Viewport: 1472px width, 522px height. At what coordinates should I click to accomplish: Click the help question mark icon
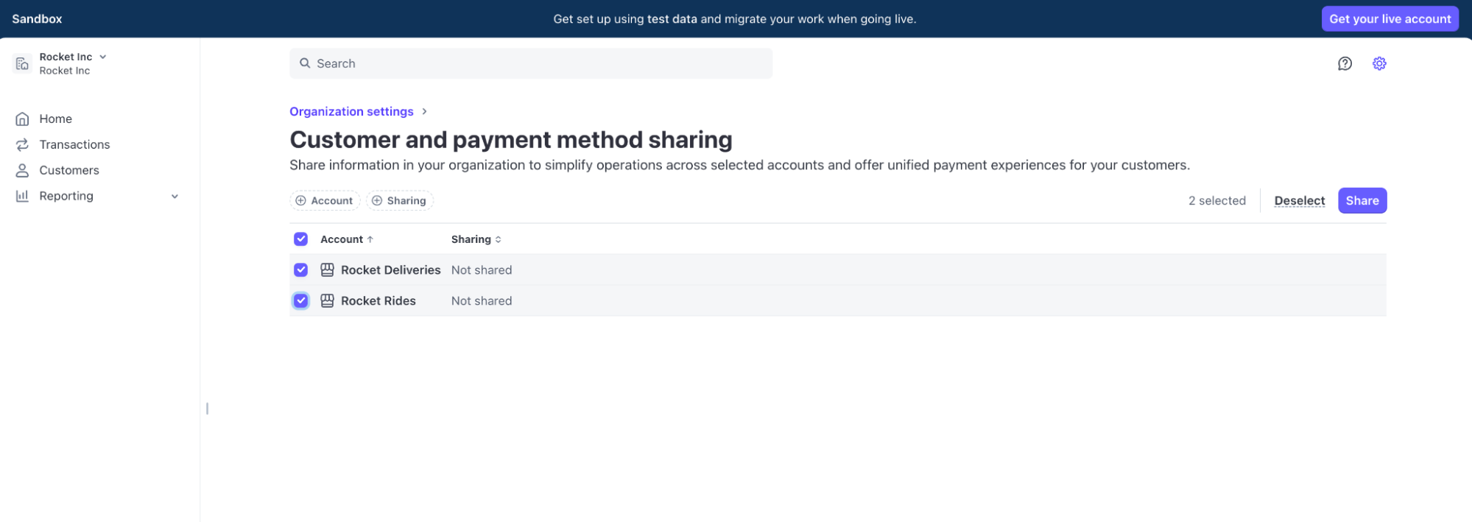click(1345, 64)
